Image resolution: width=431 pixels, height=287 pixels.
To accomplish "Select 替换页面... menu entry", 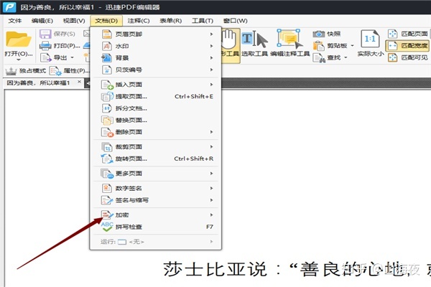I will coord(156,120).
